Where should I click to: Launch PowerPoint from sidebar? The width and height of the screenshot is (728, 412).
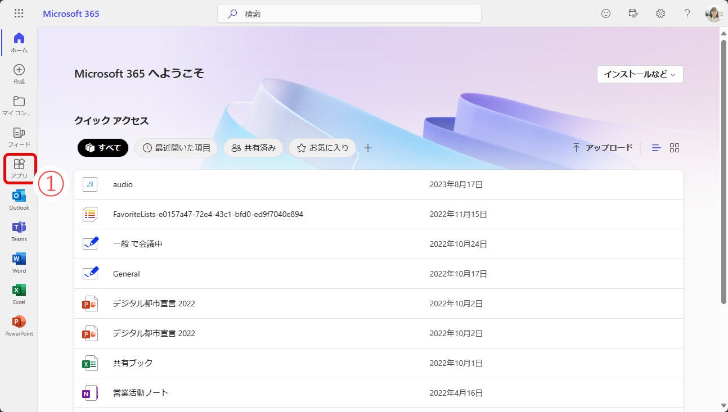click(x=19, y=326)
